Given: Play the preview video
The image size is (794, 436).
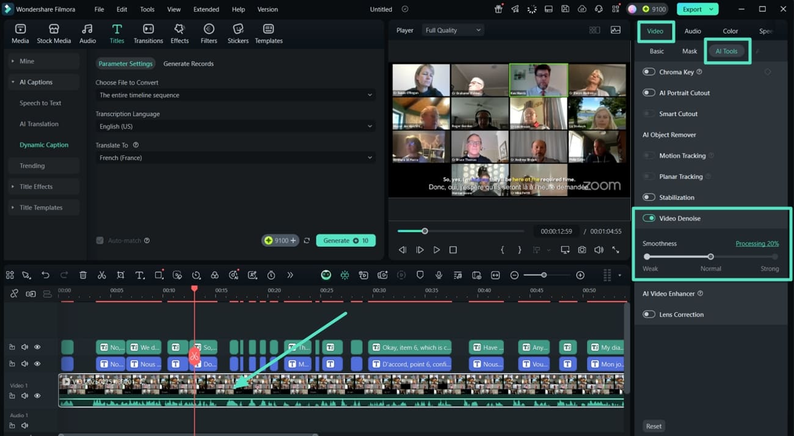Looking at the screenshot, I should tap(436, 250).
